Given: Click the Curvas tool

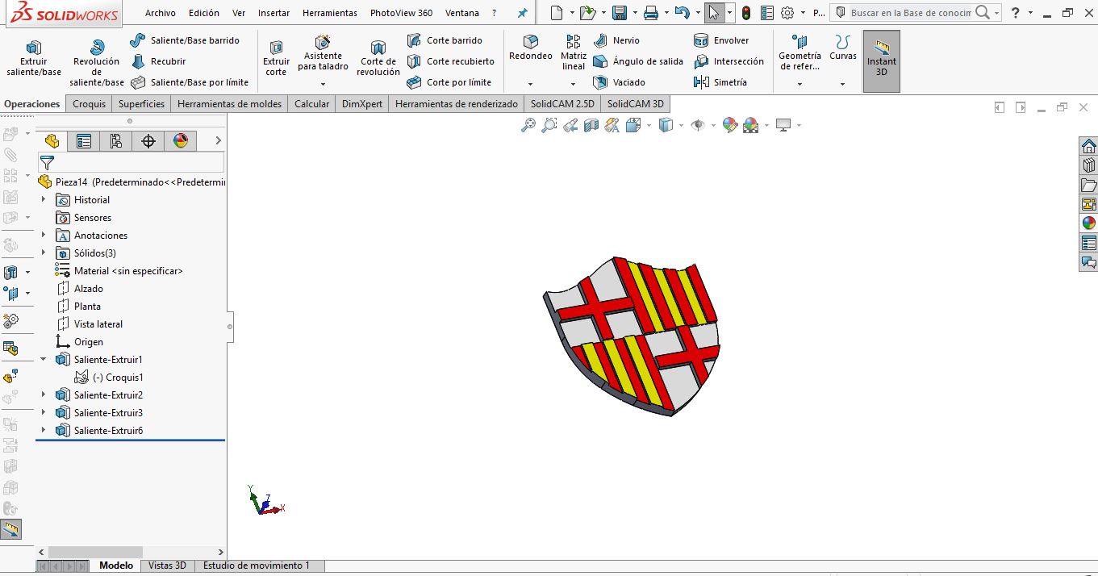Looking at the screenshot, I should tap(843, 48).
